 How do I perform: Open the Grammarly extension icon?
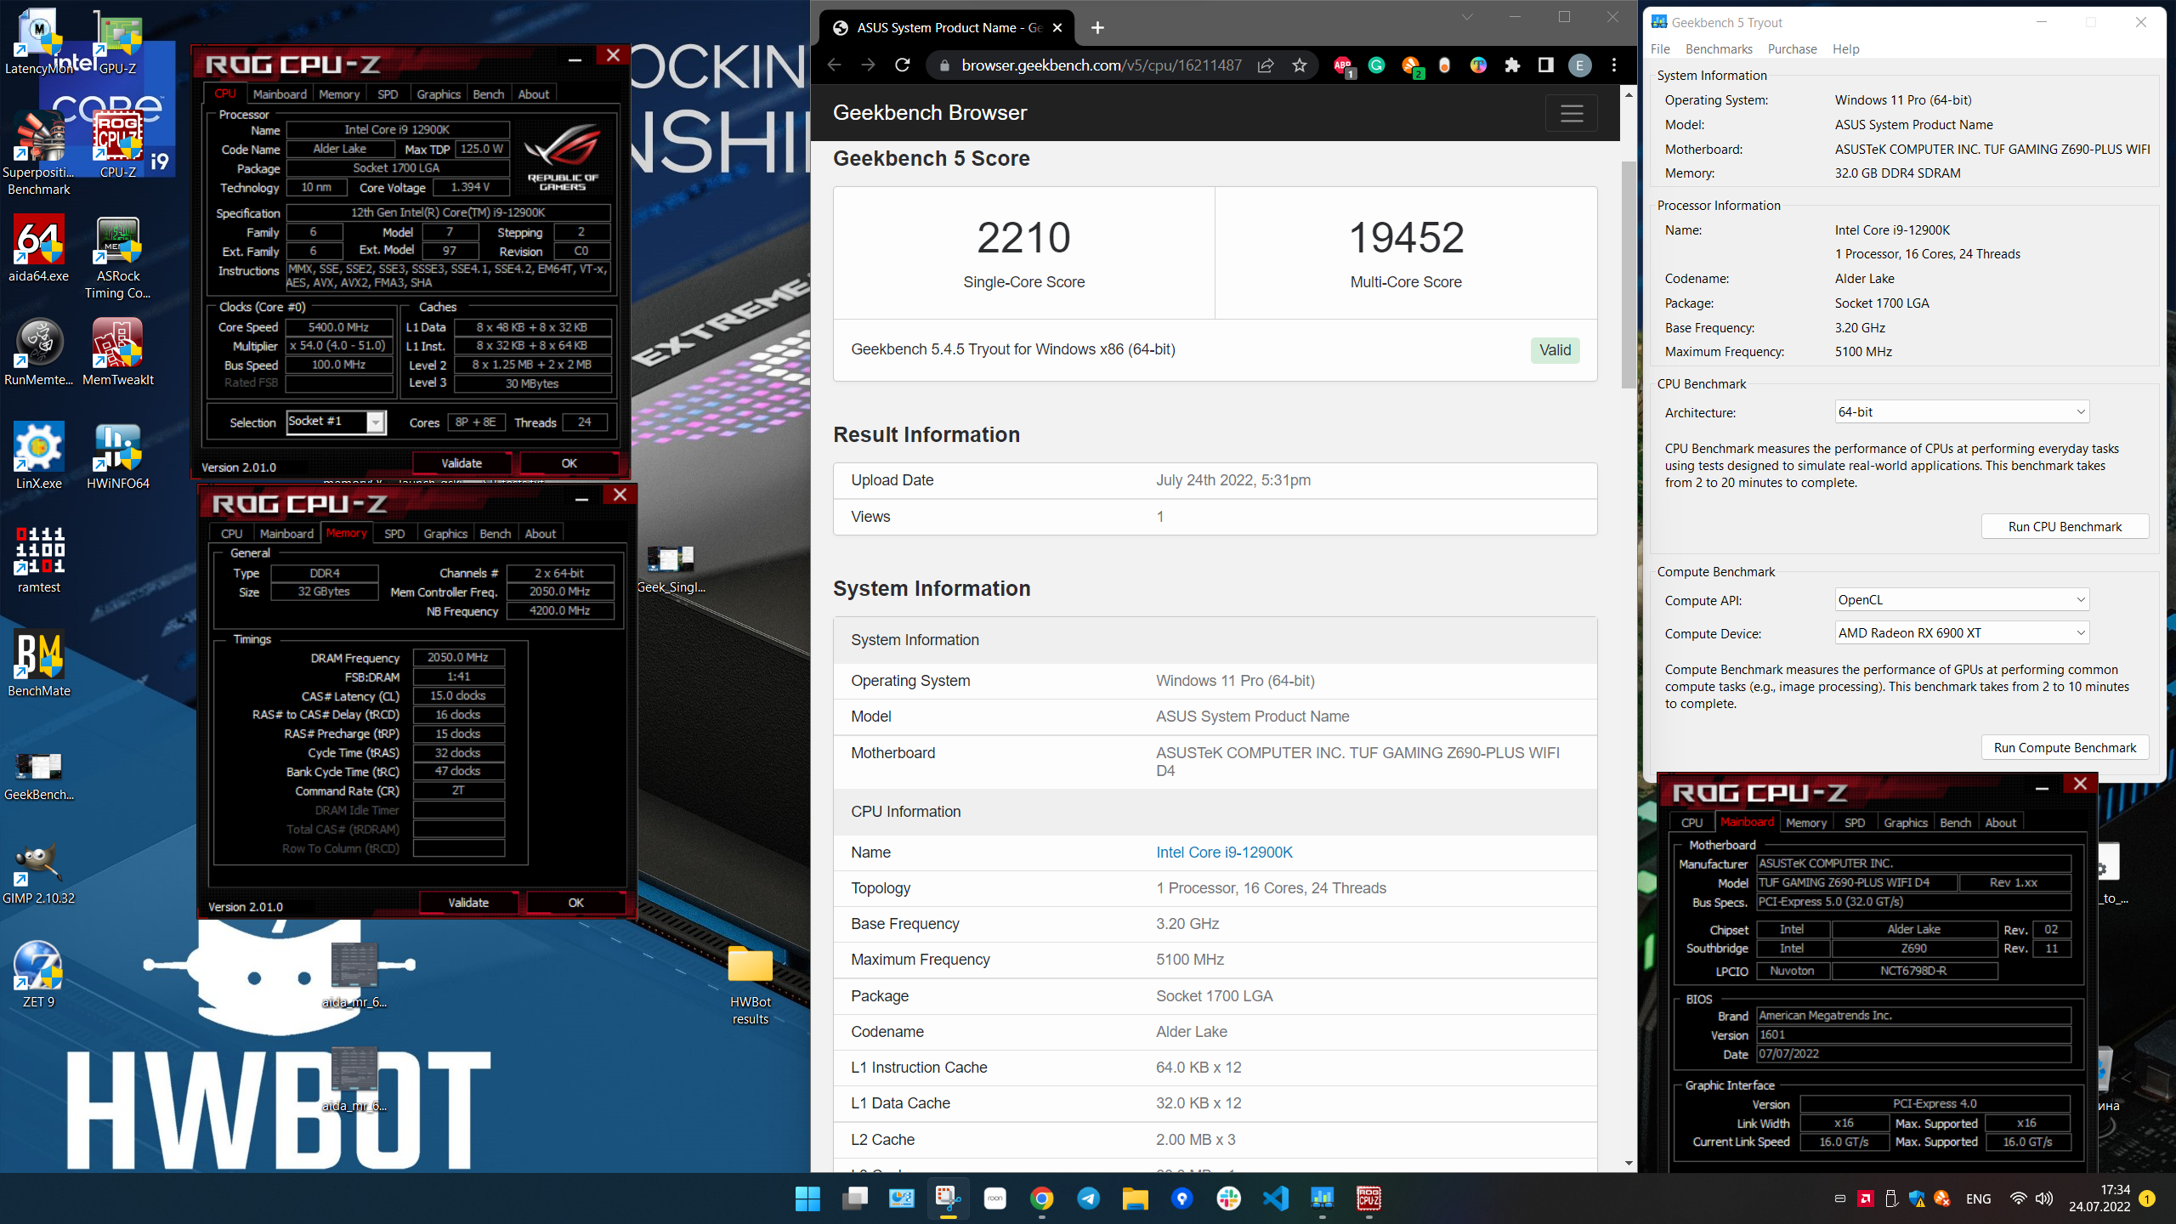click(1377, 65)
